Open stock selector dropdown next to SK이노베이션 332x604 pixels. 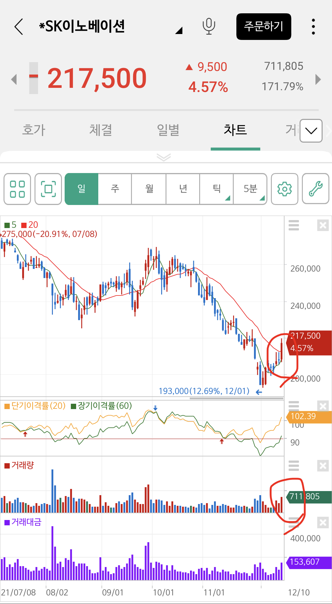179,30
